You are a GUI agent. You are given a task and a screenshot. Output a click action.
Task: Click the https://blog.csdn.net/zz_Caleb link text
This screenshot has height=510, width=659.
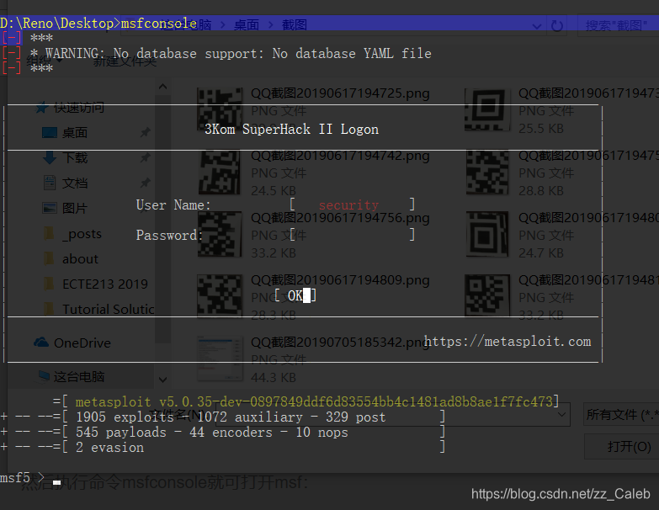tap(561, 494)
